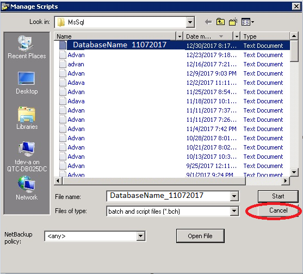
Task: Click the Open File button
Action: [200, 236]
